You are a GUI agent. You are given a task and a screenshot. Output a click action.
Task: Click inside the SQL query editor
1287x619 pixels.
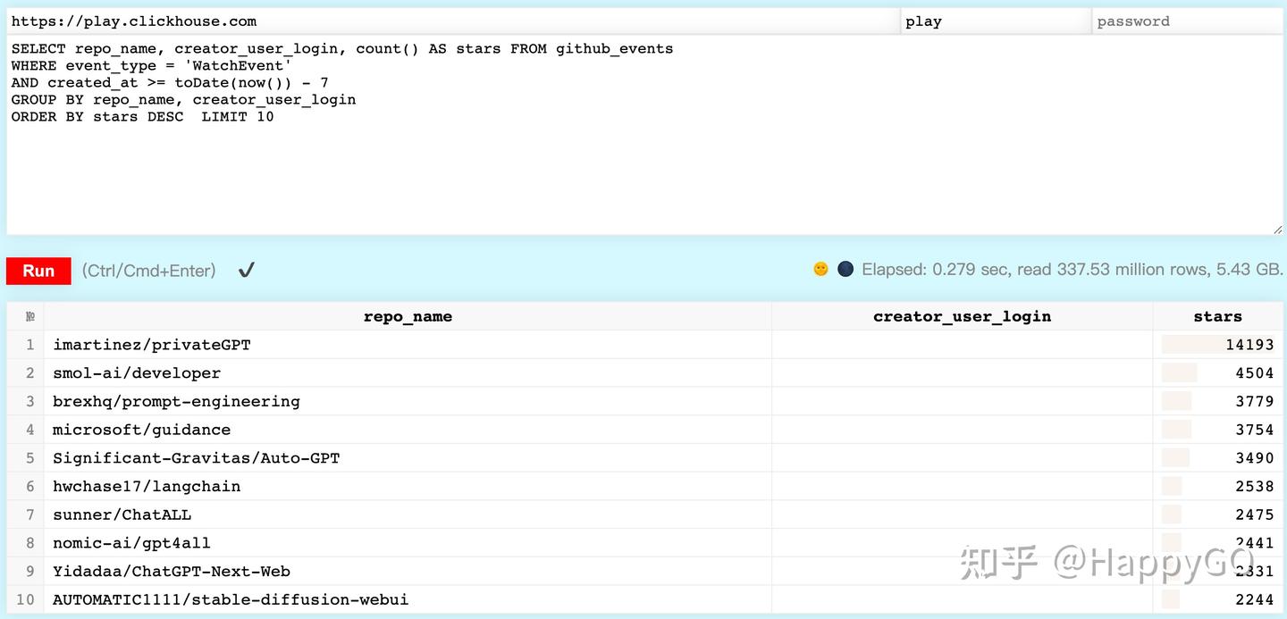tap(644, 135)
